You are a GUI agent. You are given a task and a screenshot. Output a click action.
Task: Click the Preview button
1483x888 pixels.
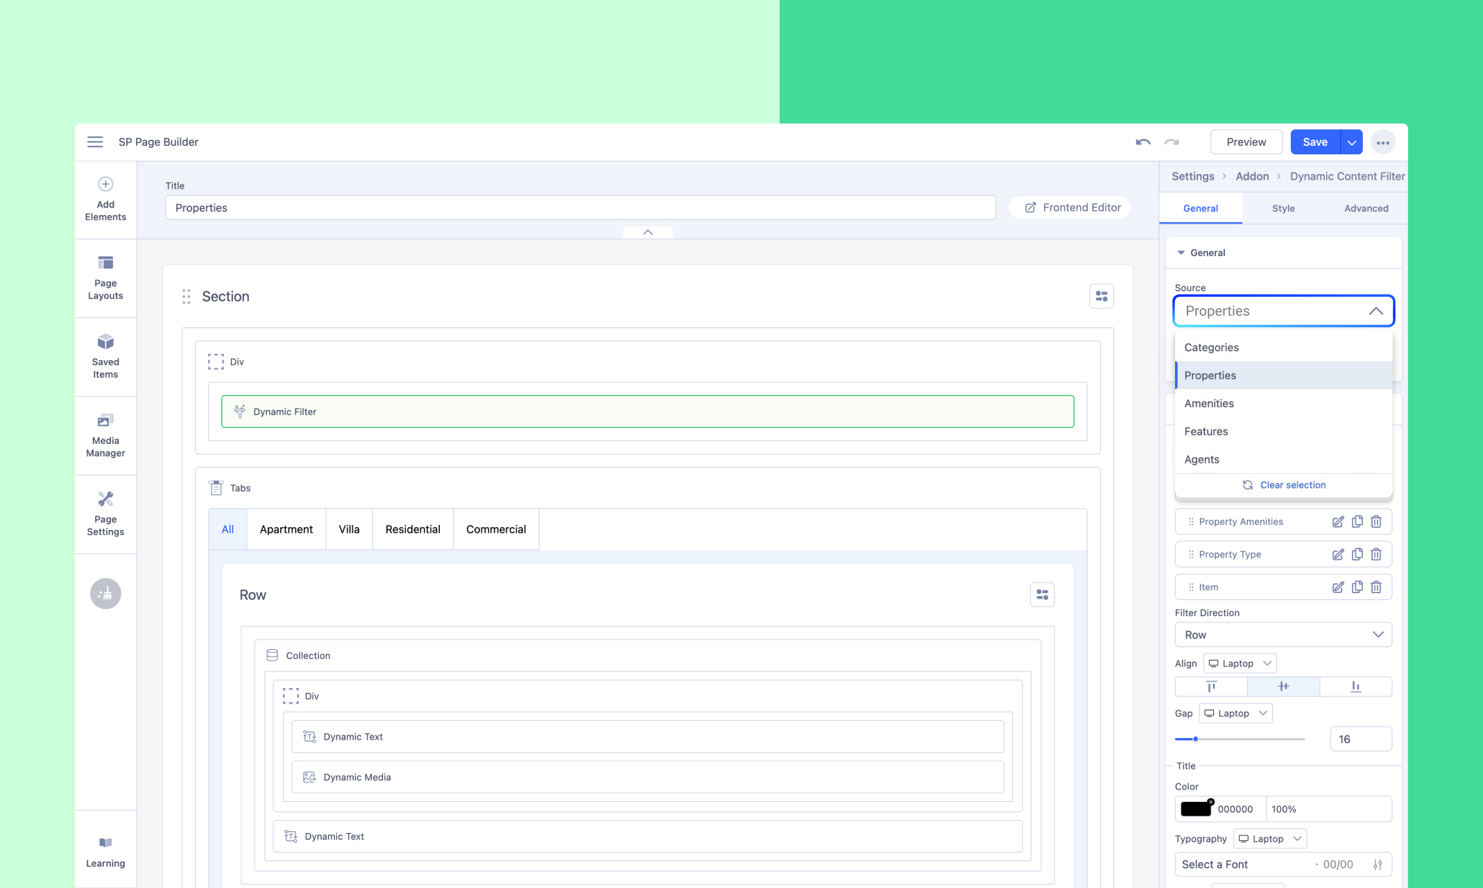[1246, 142]
